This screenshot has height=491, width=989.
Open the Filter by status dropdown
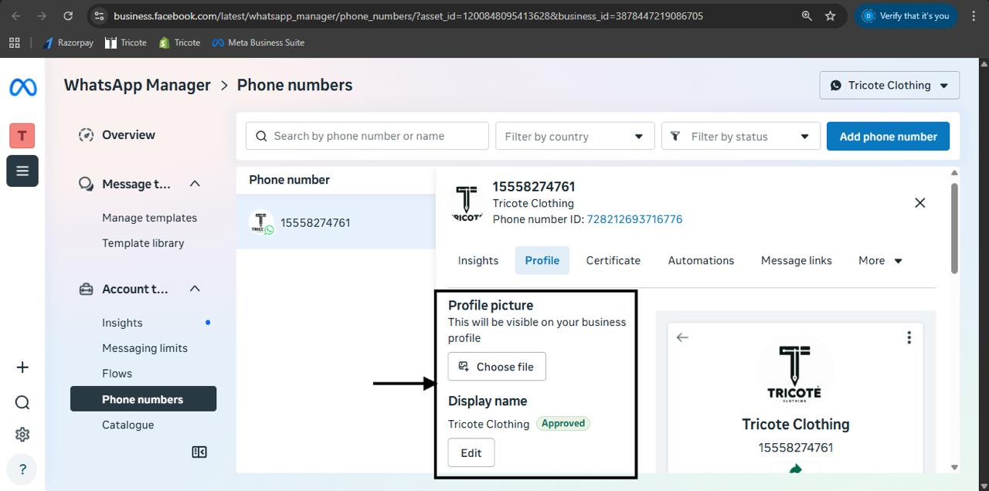(739, 137)
